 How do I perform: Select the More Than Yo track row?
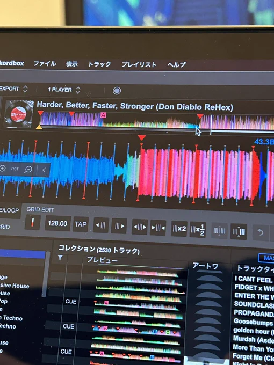pos(253,348)
